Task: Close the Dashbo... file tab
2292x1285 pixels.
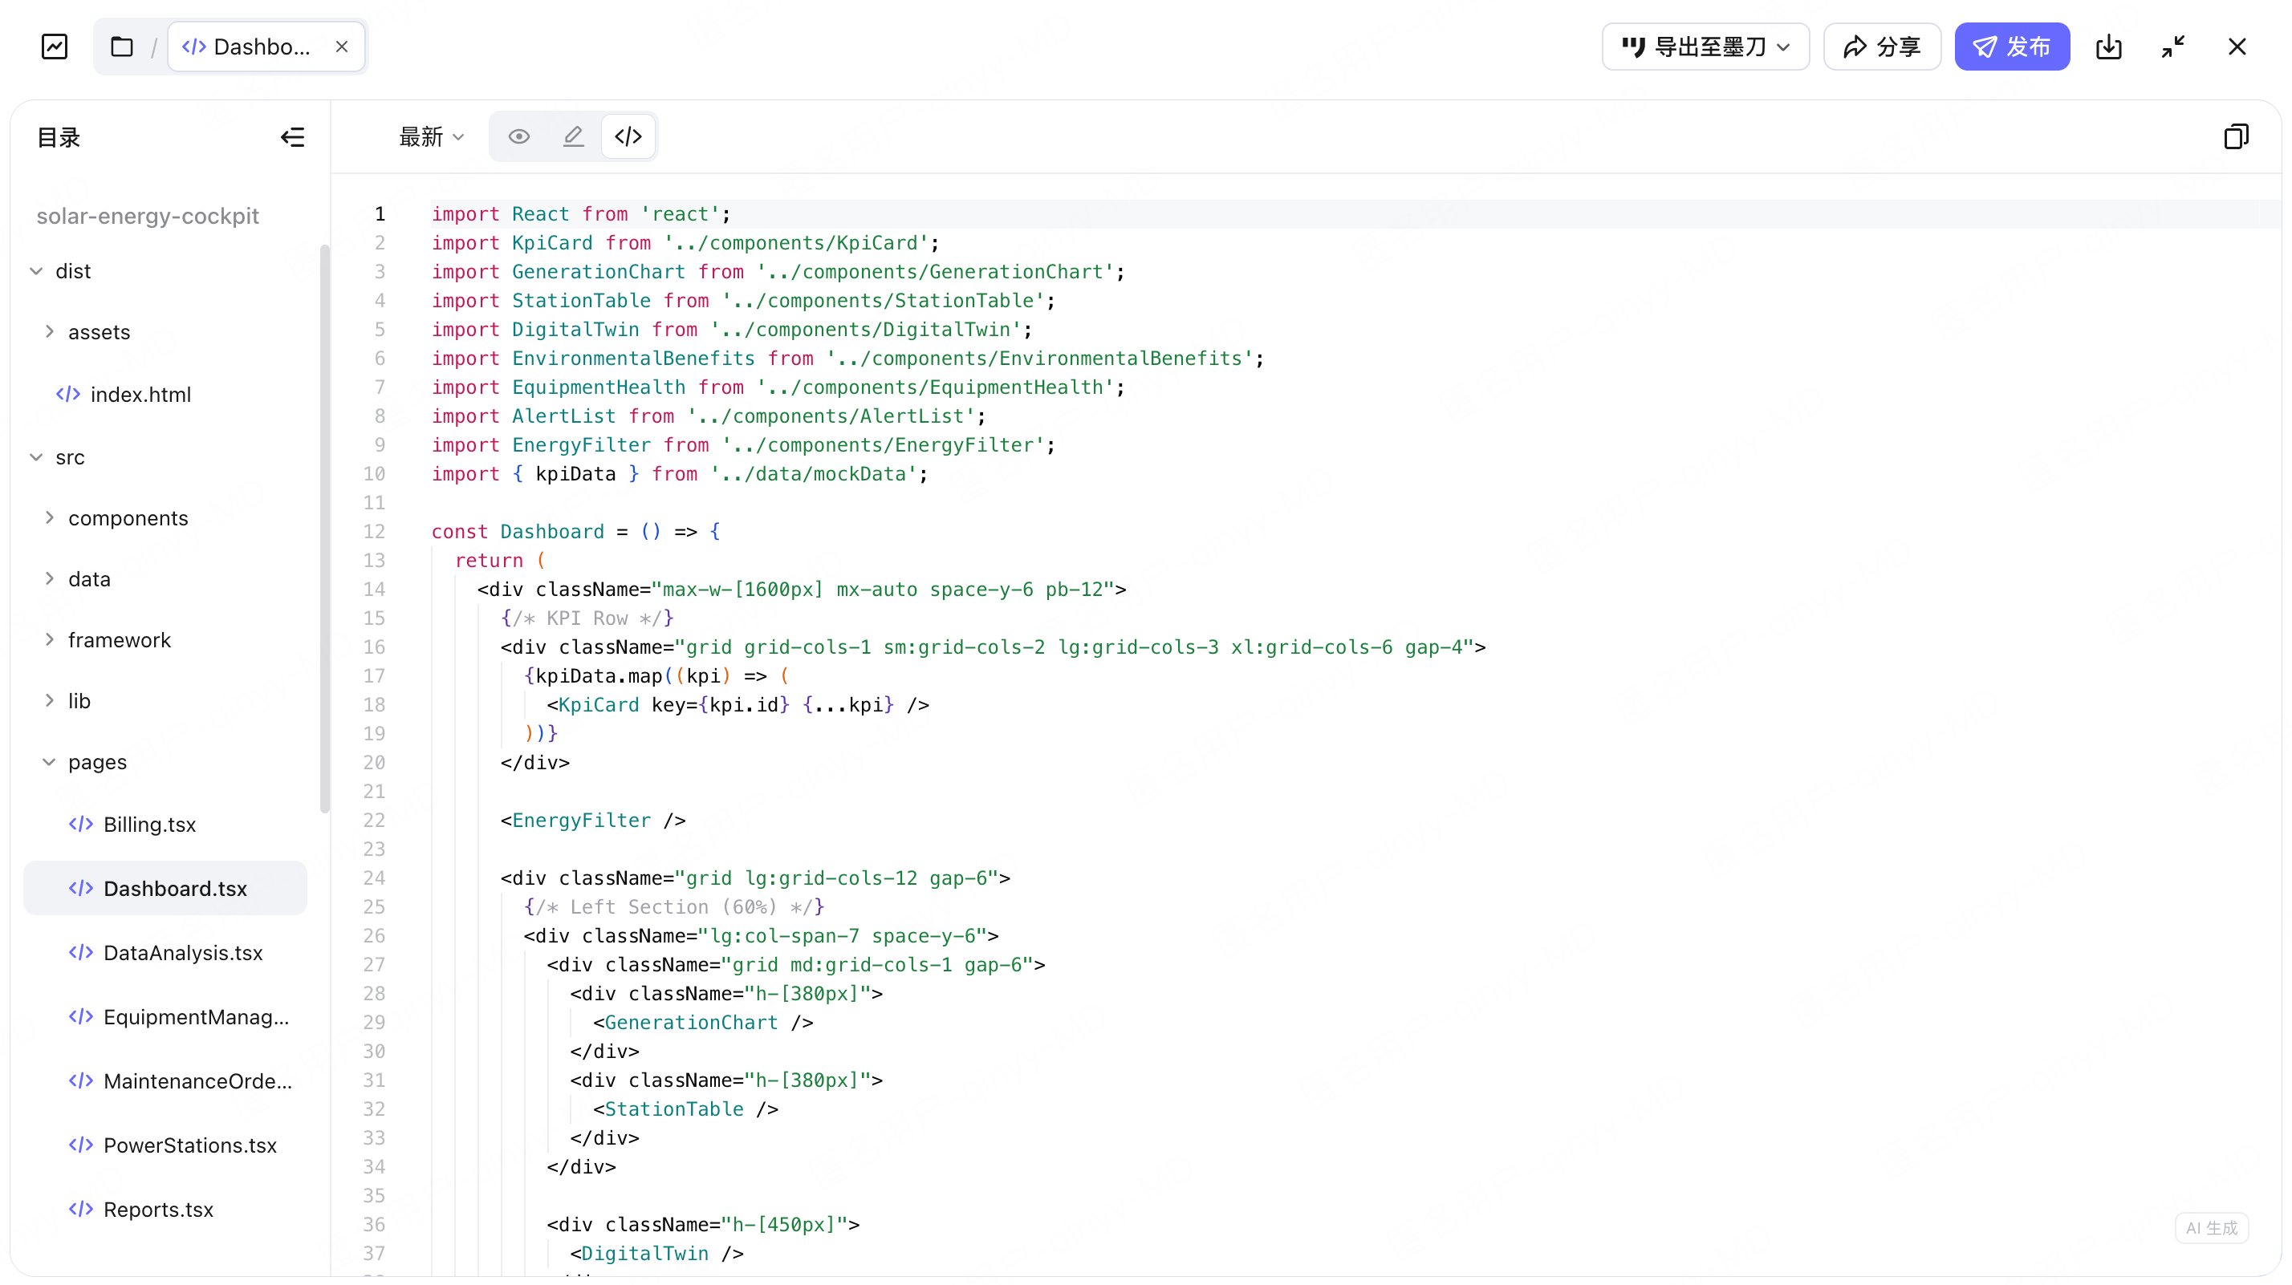Action: tap(342, 47)
